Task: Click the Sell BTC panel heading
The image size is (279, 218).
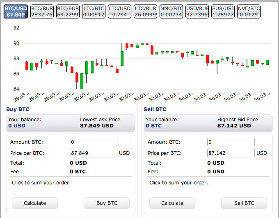Action: (155, 109)
